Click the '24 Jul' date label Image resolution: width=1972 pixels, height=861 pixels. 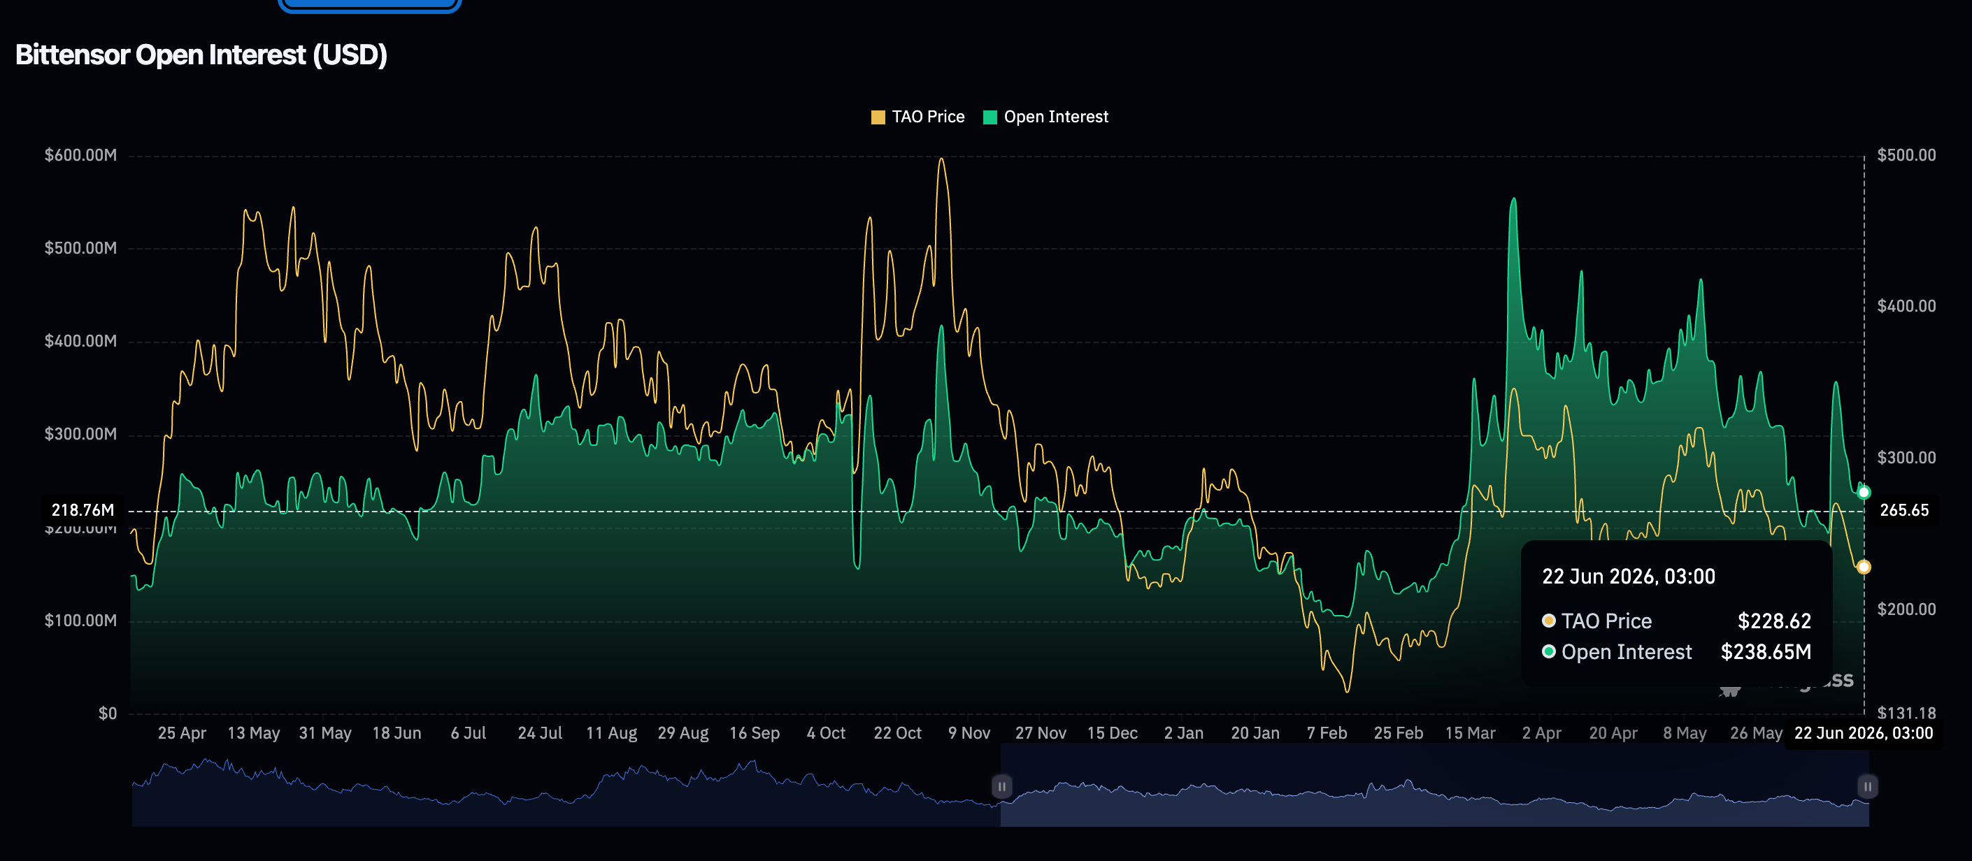(540, 733)
